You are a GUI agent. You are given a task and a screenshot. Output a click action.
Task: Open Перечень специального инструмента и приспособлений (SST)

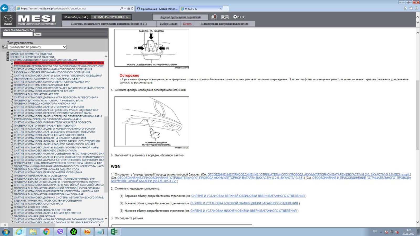109,24
